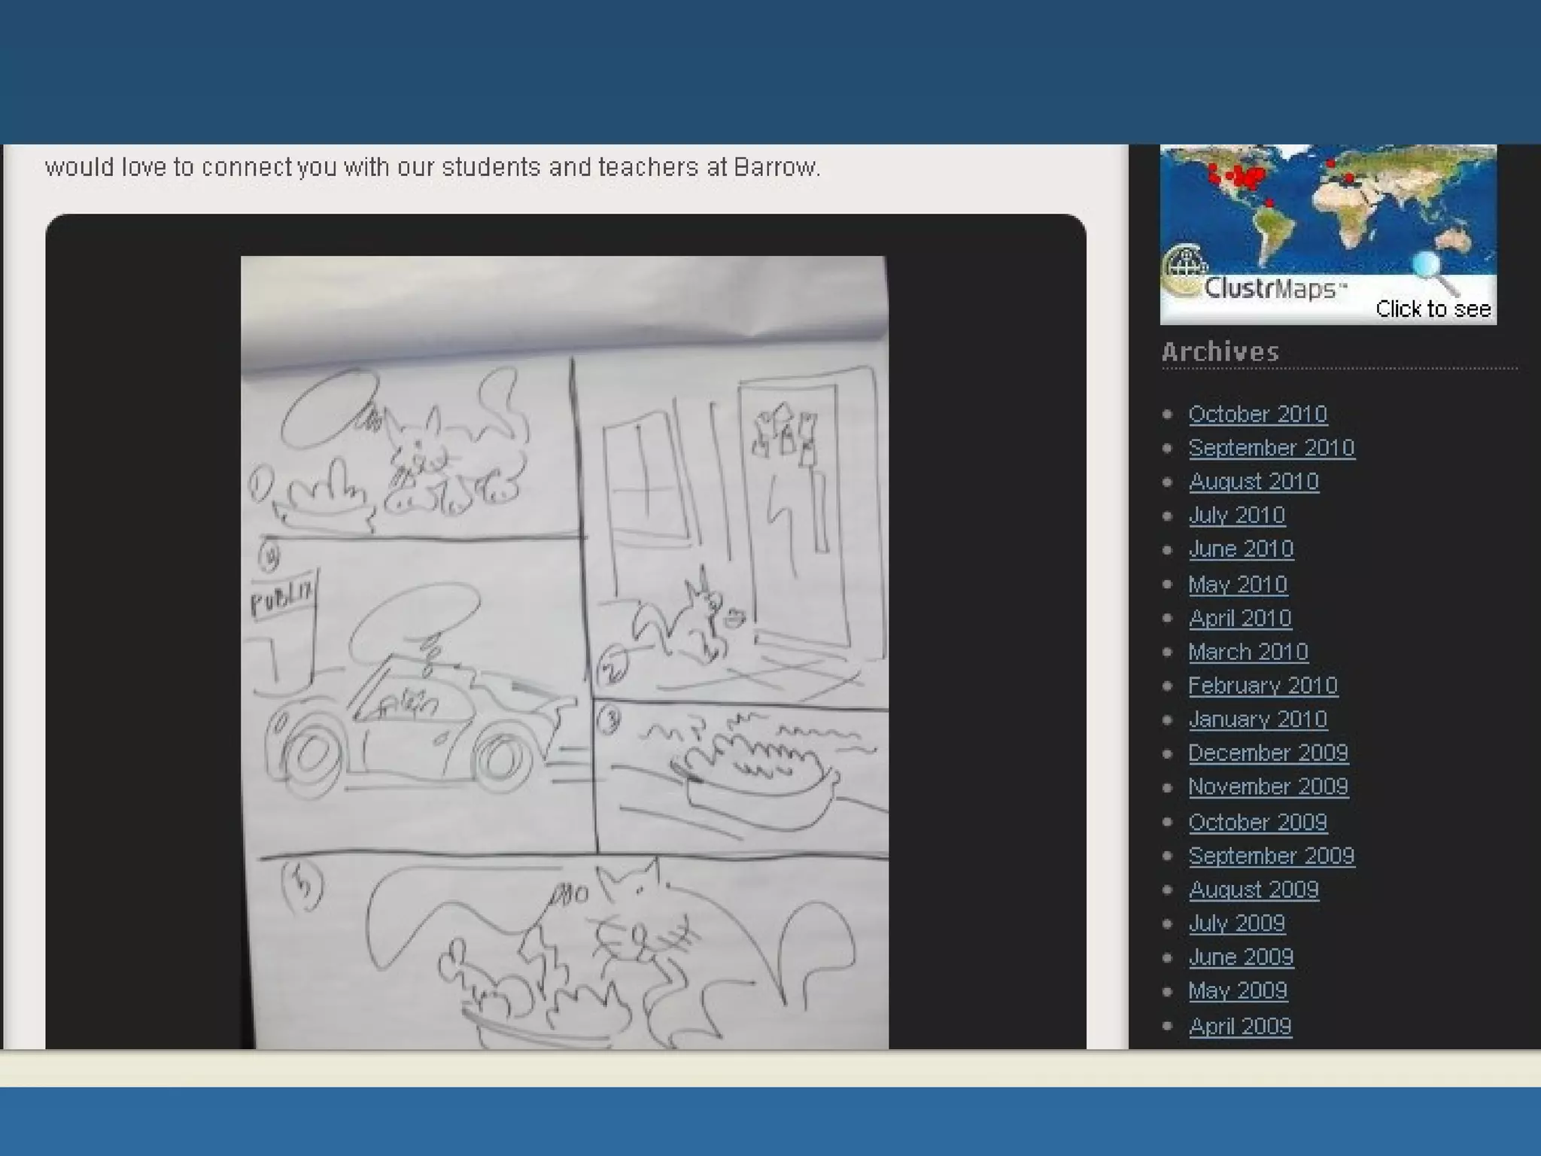
Task: Open the September 2010 archive link
Action: [1272, 448]
